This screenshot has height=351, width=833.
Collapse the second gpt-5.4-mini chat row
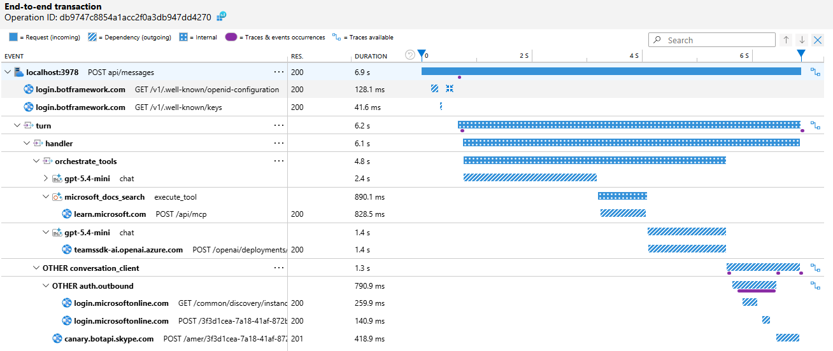(46, 233)
